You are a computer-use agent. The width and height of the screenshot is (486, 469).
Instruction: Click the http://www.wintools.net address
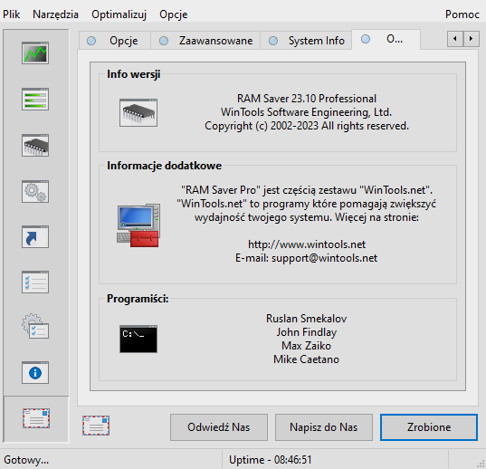(x=307, y=244)
